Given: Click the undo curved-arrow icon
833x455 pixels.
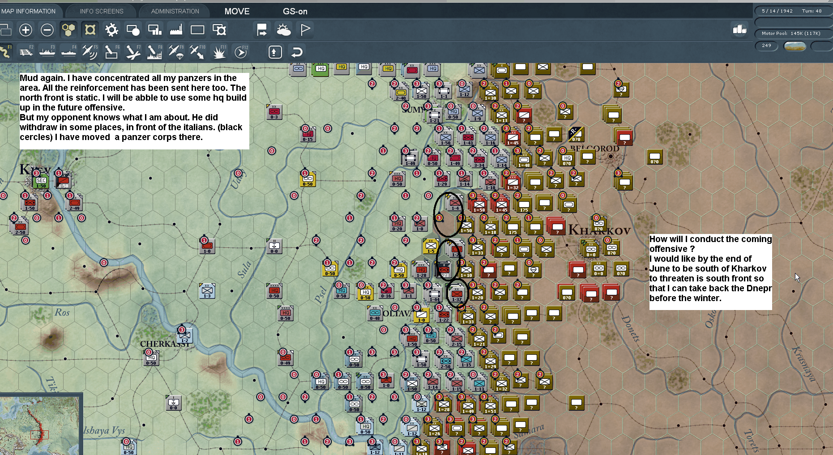Looking at the screenshot, I should [296, 52].
